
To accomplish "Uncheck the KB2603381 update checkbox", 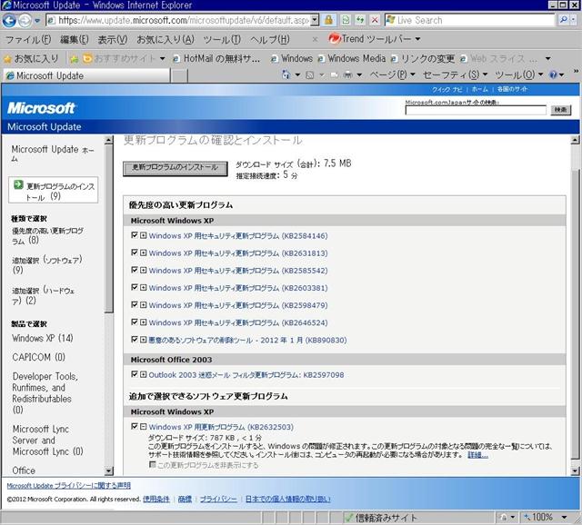I will pos(135,287).
